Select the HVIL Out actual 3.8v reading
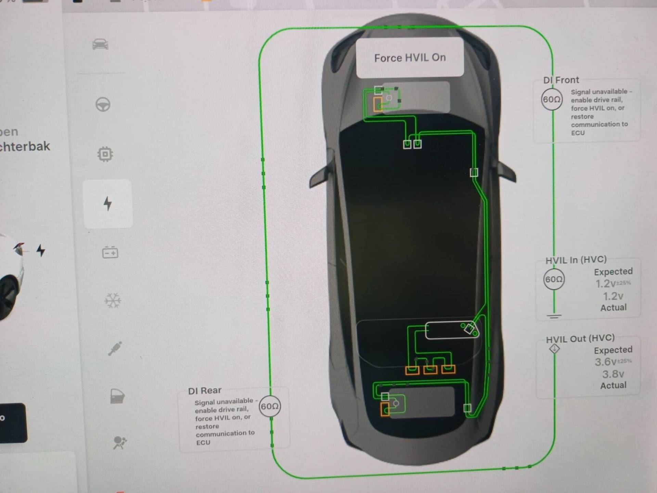This screenshot has width=657, height=493. click(613, 374)
